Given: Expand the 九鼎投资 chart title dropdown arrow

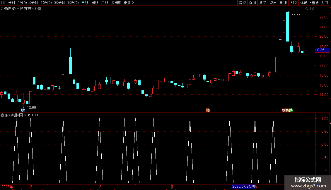Looking at the screenshot, I should coord(39,9).
